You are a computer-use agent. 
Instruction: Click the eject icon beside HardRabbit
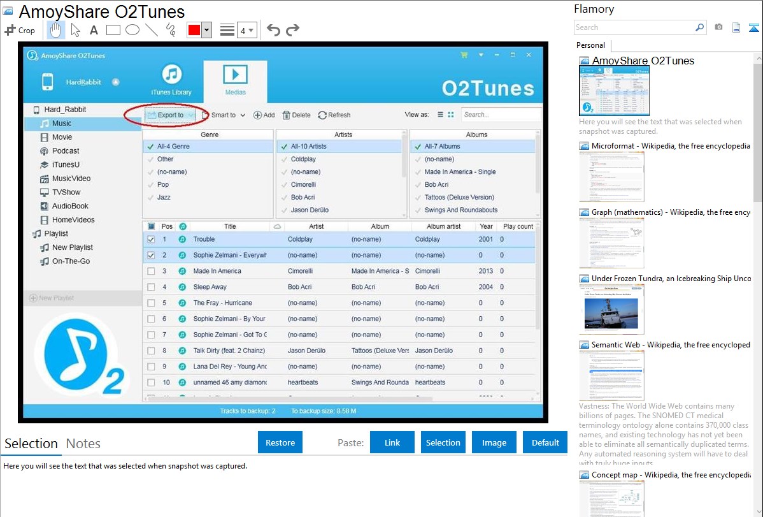116,82
